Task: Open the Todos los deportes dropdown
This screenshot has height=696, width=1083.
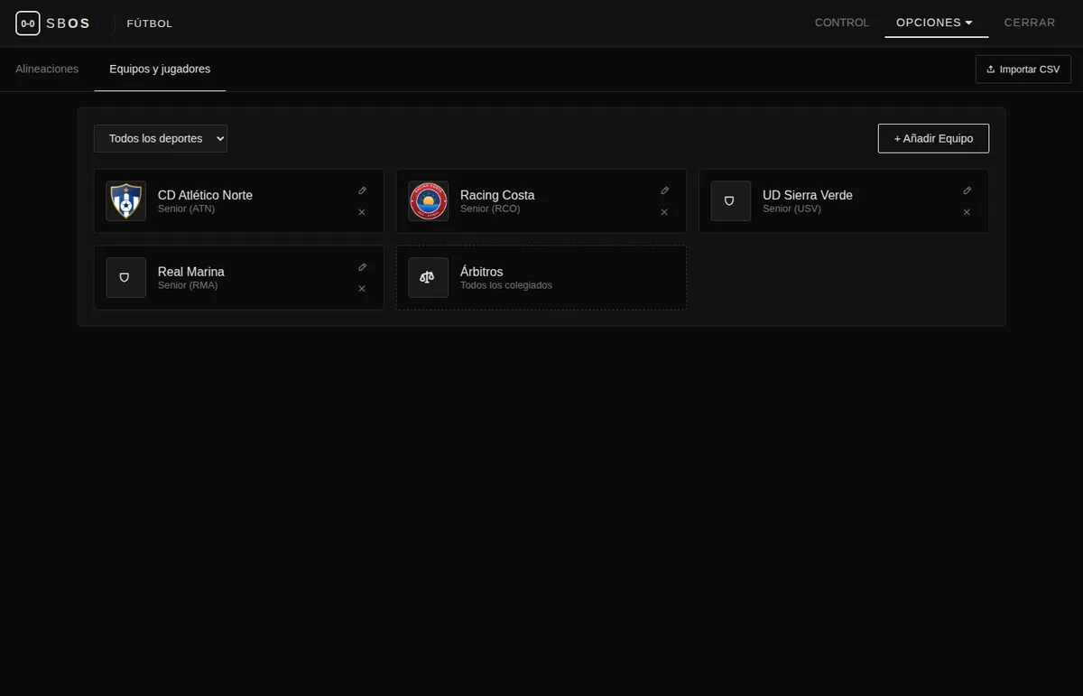Action: coord(161,138)
